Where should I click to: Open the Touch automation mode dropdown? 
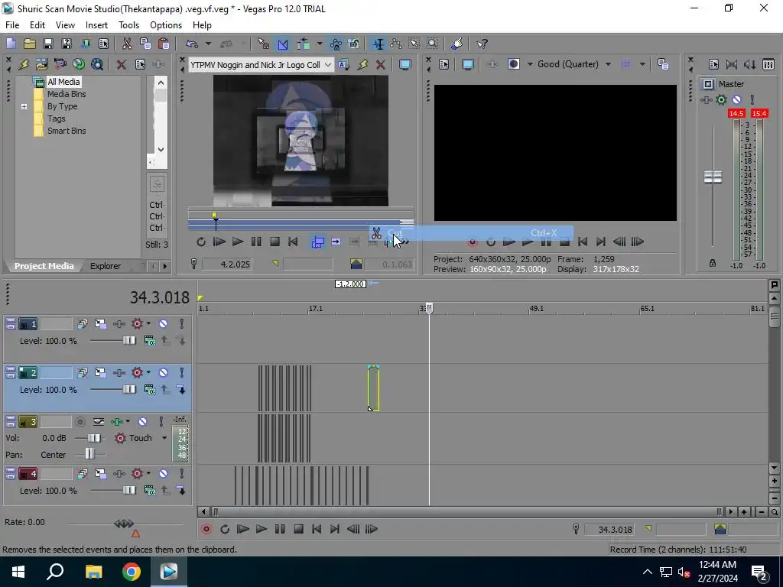[164, 438]
